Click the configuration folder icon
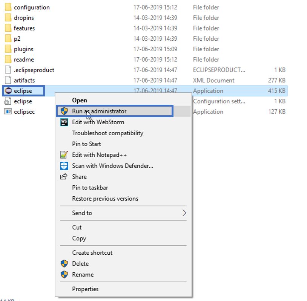The image size is (307, 301). click(x=8, y=7)
